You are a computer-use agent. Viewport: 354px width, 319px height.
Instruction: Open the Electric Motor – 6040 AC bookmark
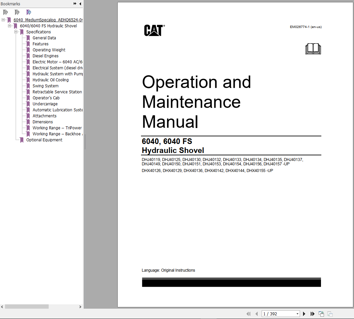coord(58,62)
